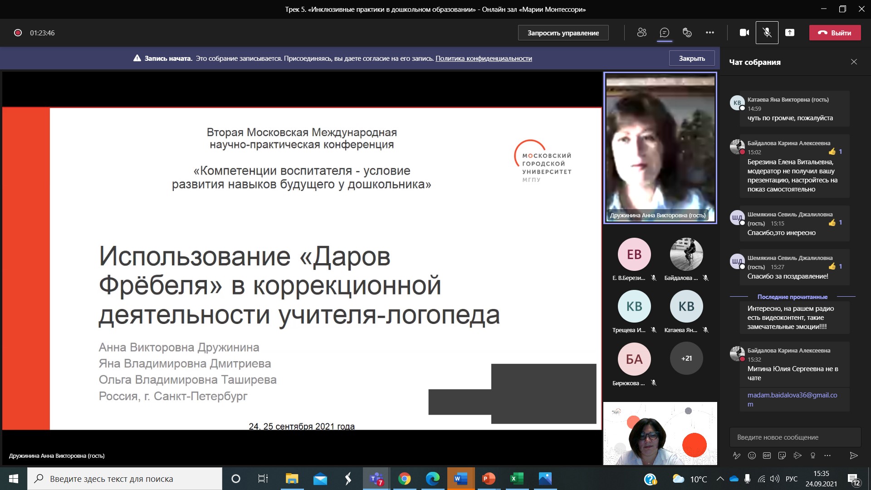871x490 pixels.
Task: Show hidden system tray icons chevron
Action: (720, 479)
